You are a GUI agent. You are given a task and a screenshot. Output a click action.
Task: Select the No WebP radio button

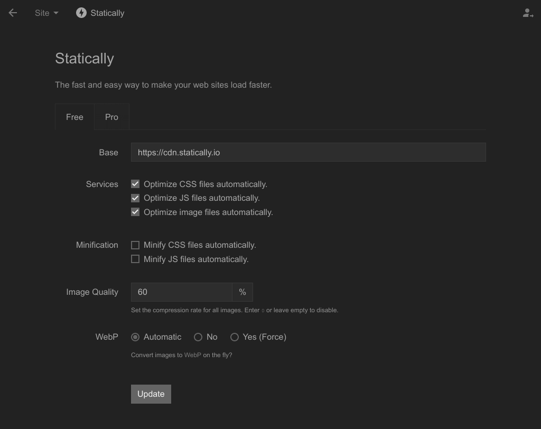198,337
